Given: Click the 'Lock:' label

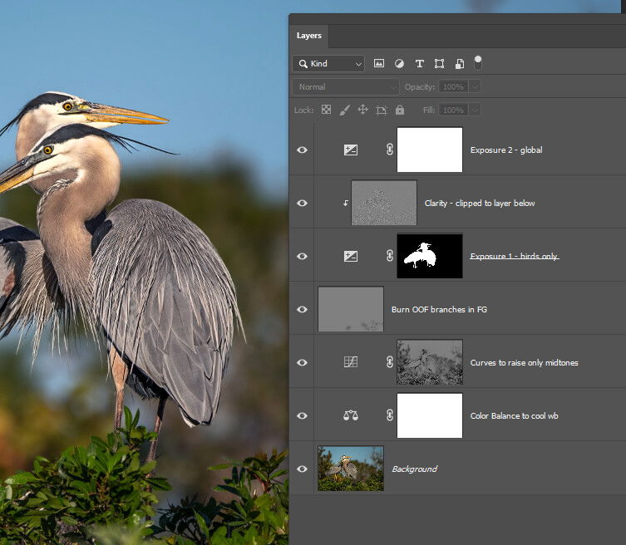Looking at the screenshot, I should coord(303,110).
